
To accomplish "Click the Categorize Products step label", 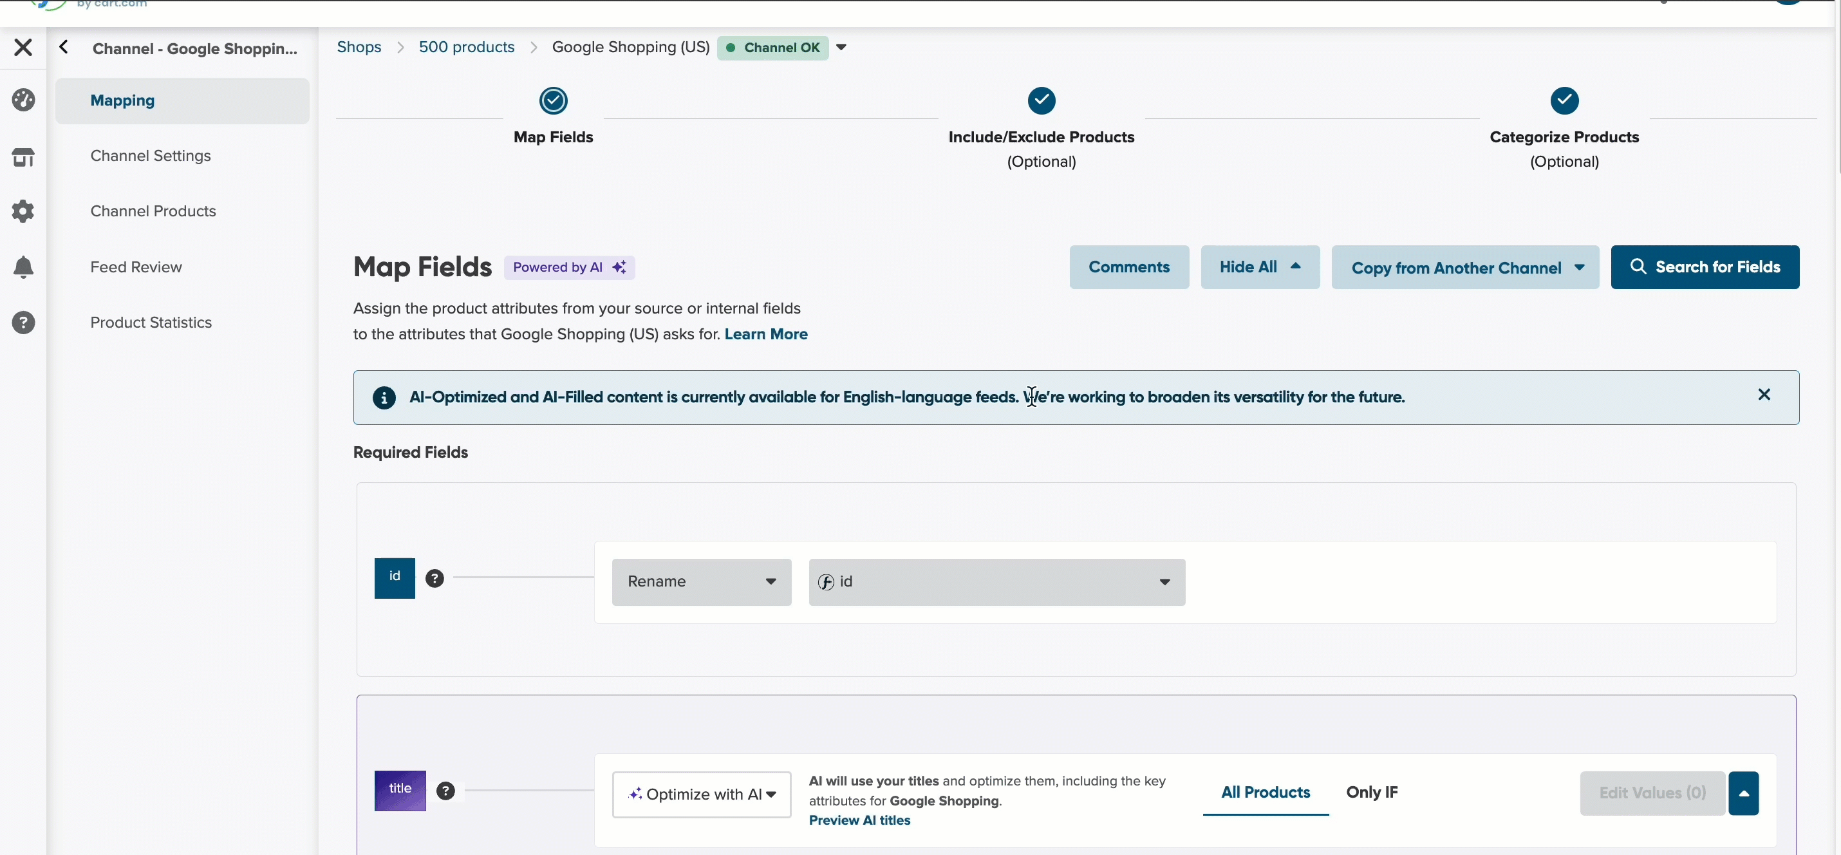I will tap(1564, 137).
